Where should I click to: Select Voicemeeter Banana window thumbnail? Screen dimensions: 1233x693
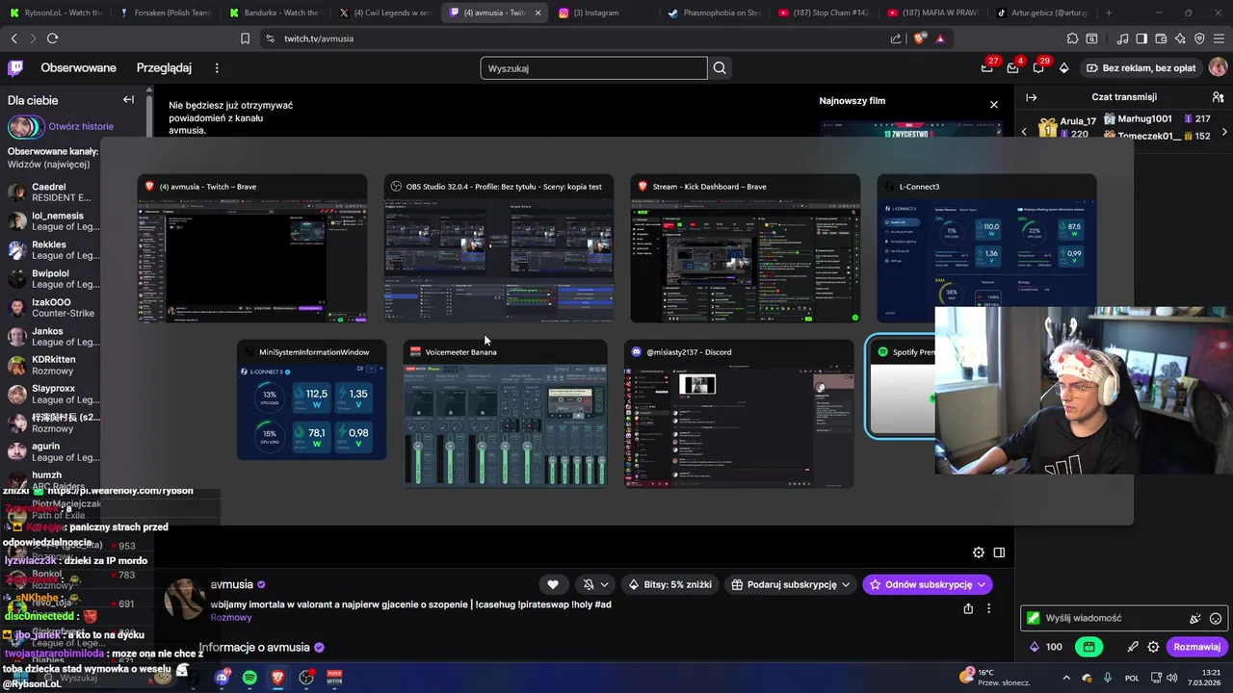pos(506,413)
